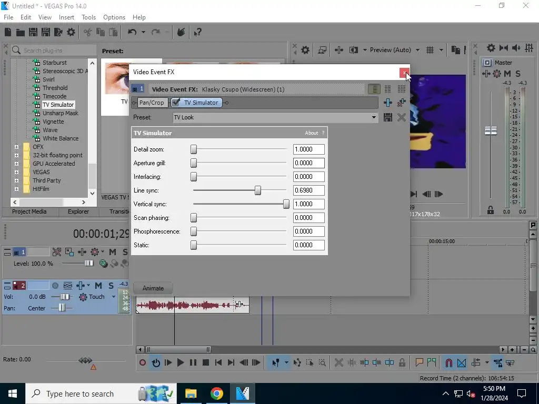Save the TV Look preset with disk icon
539x404 pixels.
coord(388,117)
